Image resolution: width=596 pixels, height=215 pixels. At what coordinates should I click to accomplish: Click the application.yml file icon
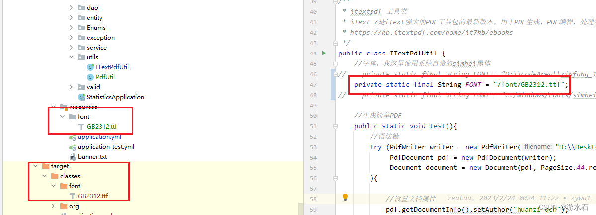coord(73,137)
